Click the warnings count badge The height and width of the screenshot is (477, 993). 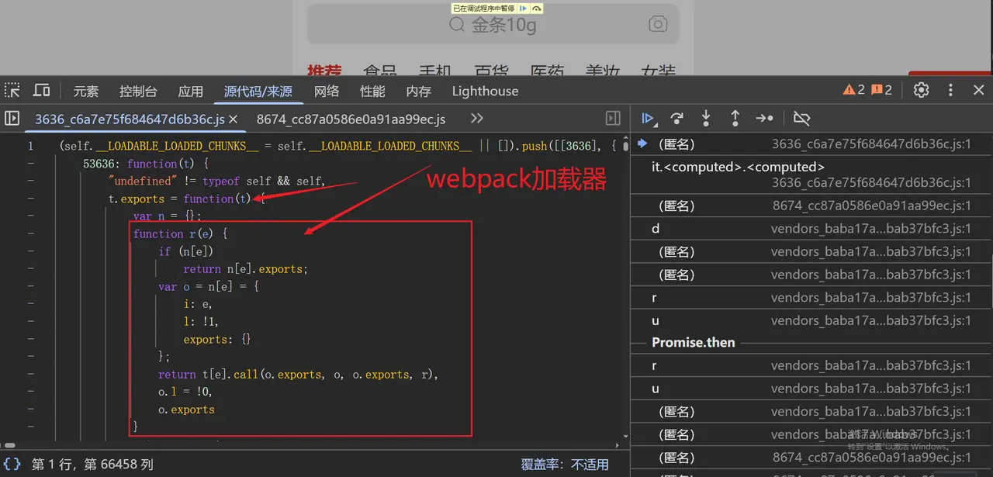854,91
